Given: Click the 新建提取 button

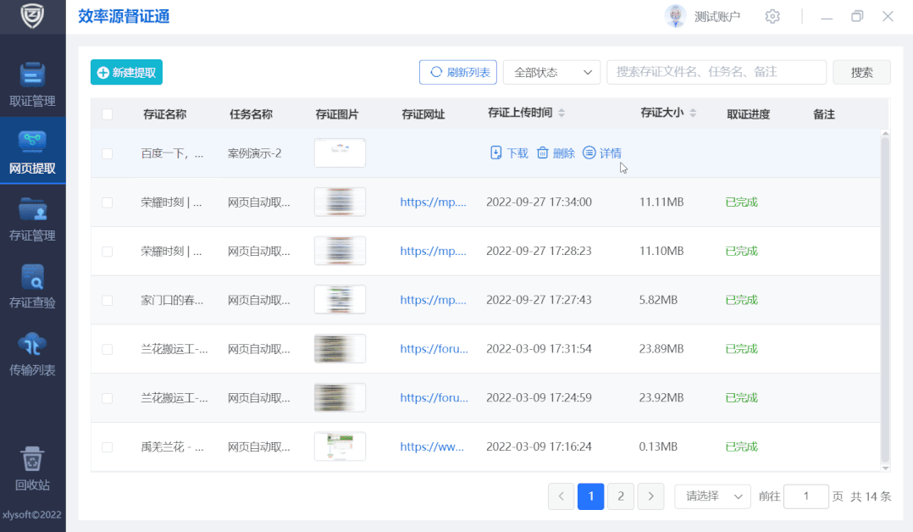Looking at the screenshot, I should click(x=126, y=72).
